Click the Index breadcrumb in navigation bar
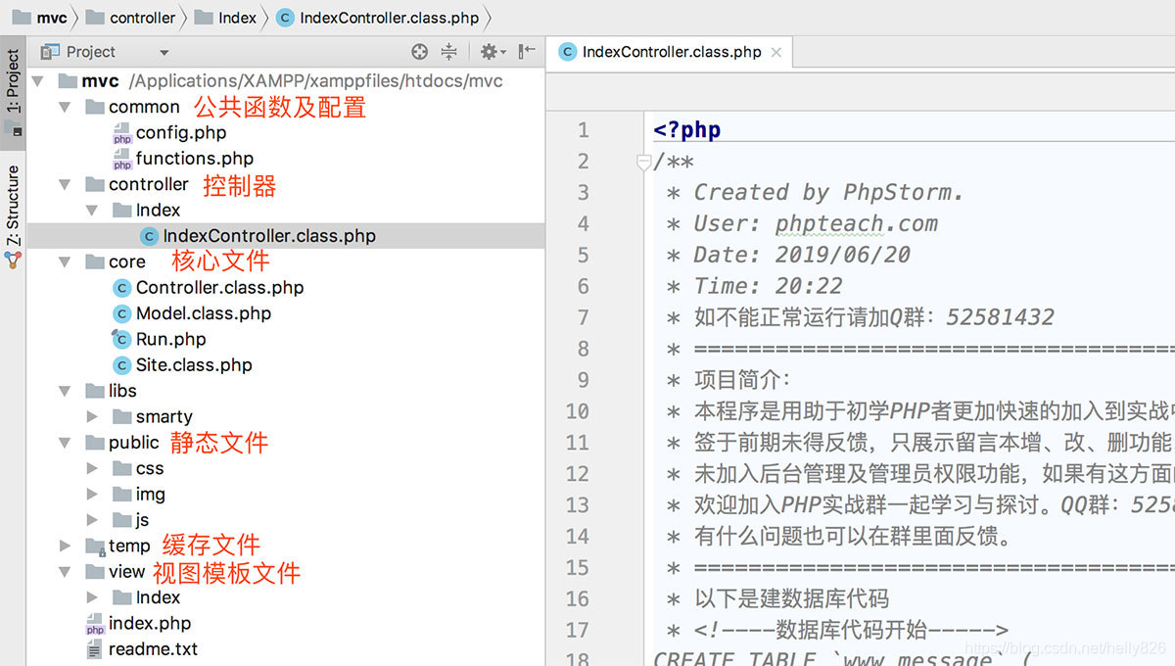This screenshot has width=1175, height=666. pos(226,18)
